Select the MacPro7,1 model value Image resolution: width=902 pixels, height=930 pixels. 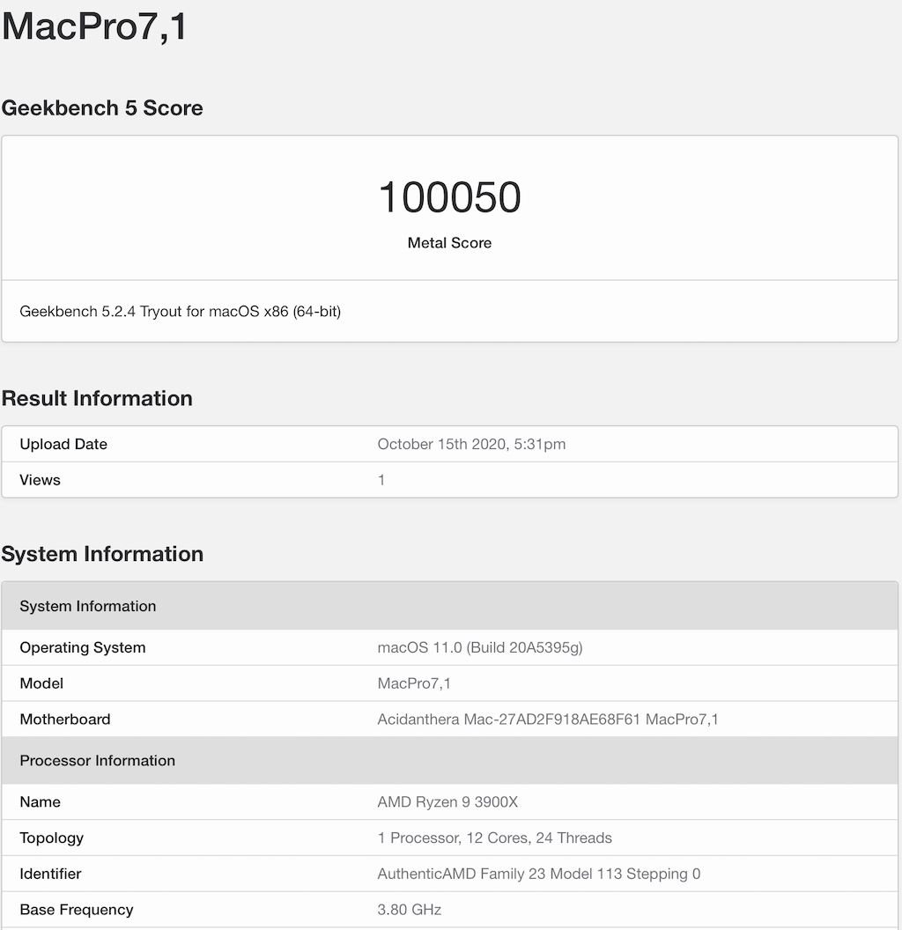[x=414, y=684]
